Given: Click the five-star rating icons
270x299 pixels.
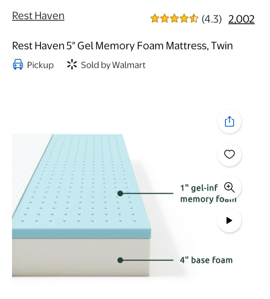Looking at the screenshot, I should point(174,18).
